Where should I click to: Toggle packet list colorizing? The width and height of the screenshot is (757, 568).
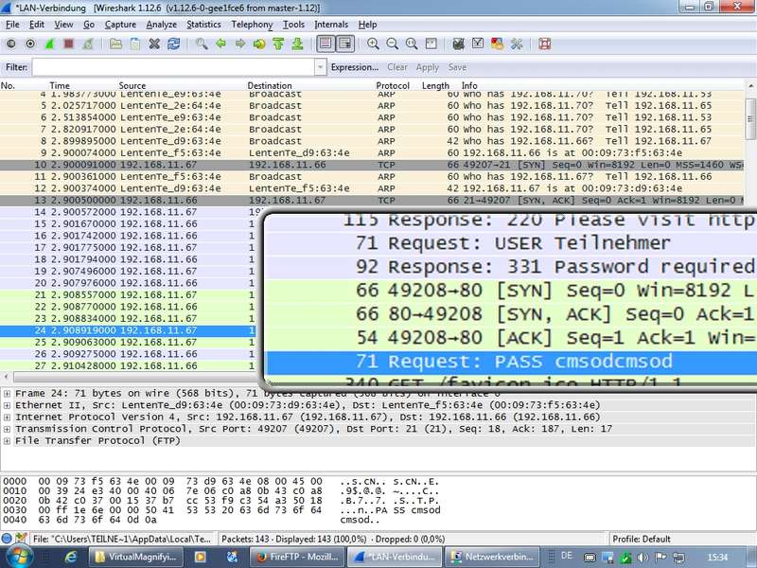point(326,44)
